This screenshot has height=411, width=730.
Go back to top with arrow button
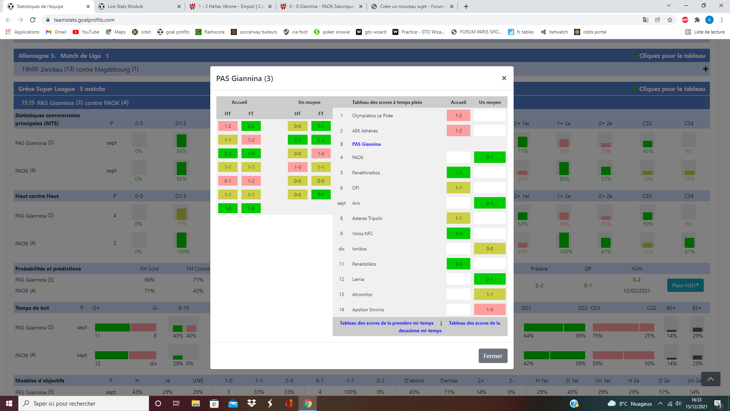tap(711, 379)
